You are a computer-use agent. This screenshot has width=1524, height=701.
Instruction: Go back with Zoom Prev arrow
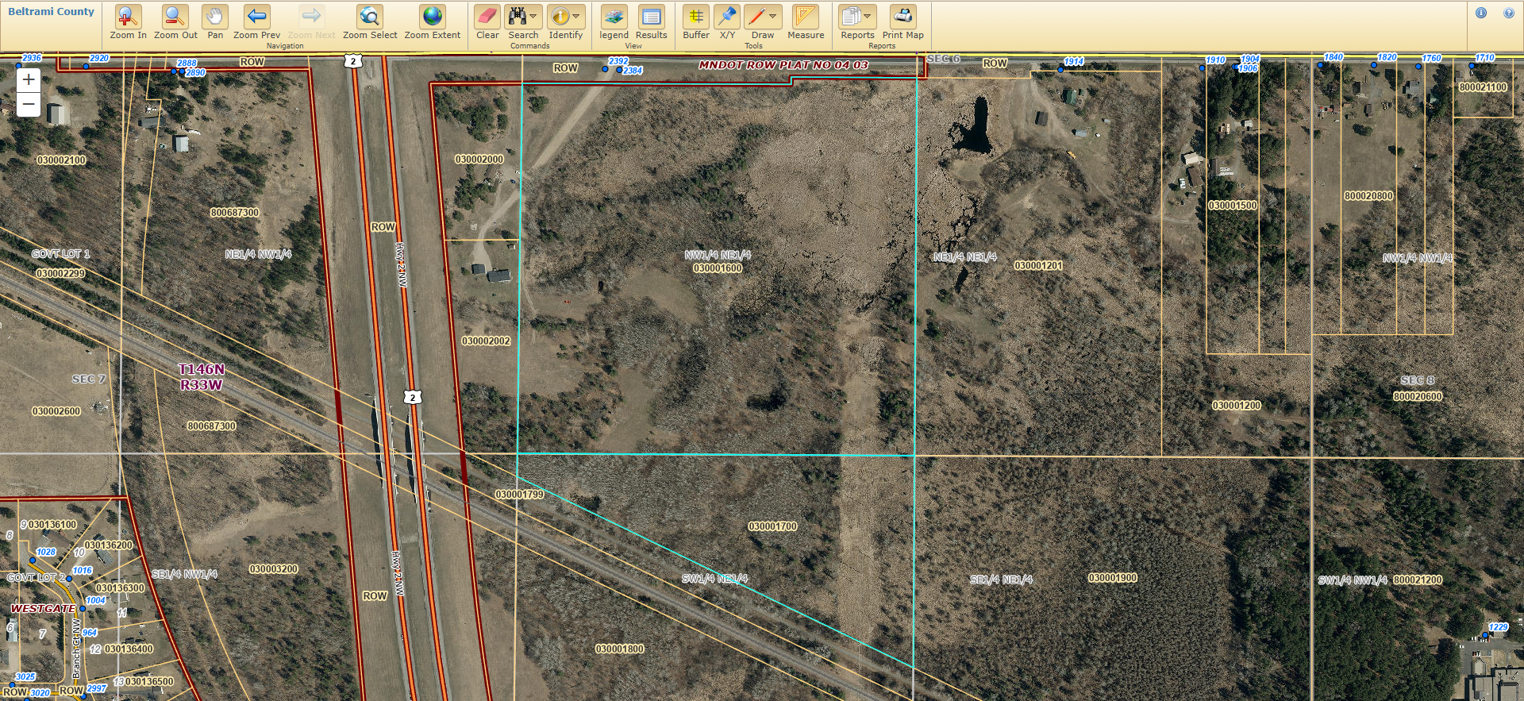coord(256,17)
